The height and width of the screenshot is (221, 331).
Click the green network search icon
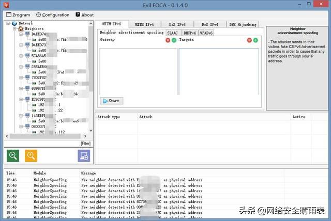(13, 156)
